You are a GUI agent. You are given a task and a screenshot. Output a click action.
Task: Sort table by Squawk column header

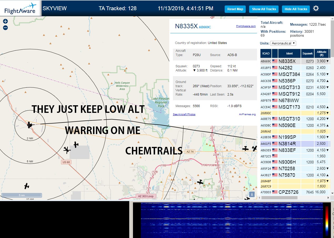[307, 53]
